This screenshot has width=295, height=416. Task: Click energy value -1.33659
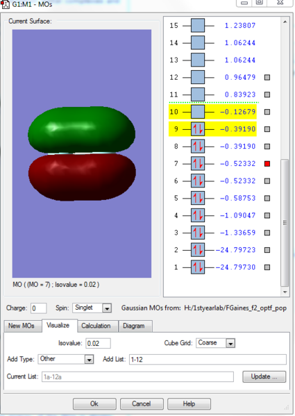tap(237, 233)
